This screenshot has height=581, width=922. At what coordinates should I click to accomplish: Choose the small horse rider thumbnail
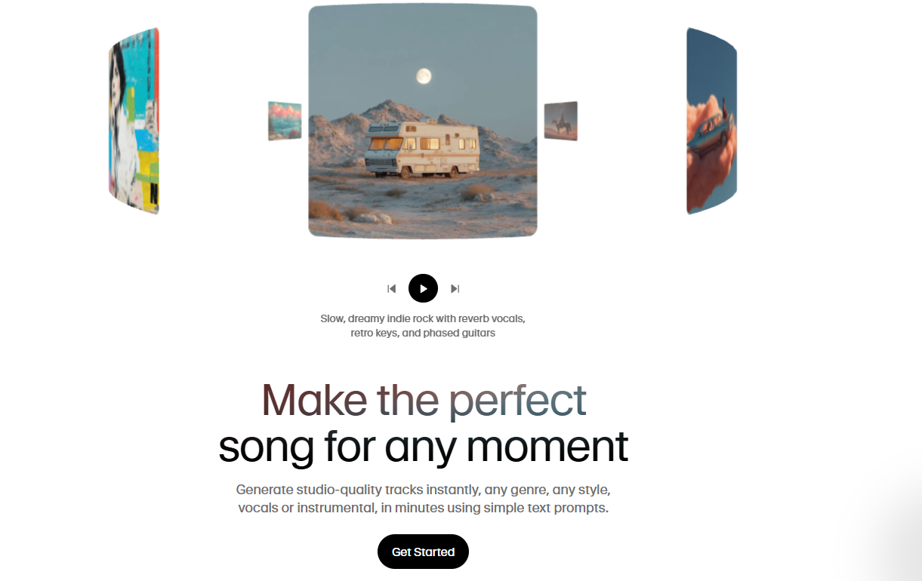tap(561, 121)
